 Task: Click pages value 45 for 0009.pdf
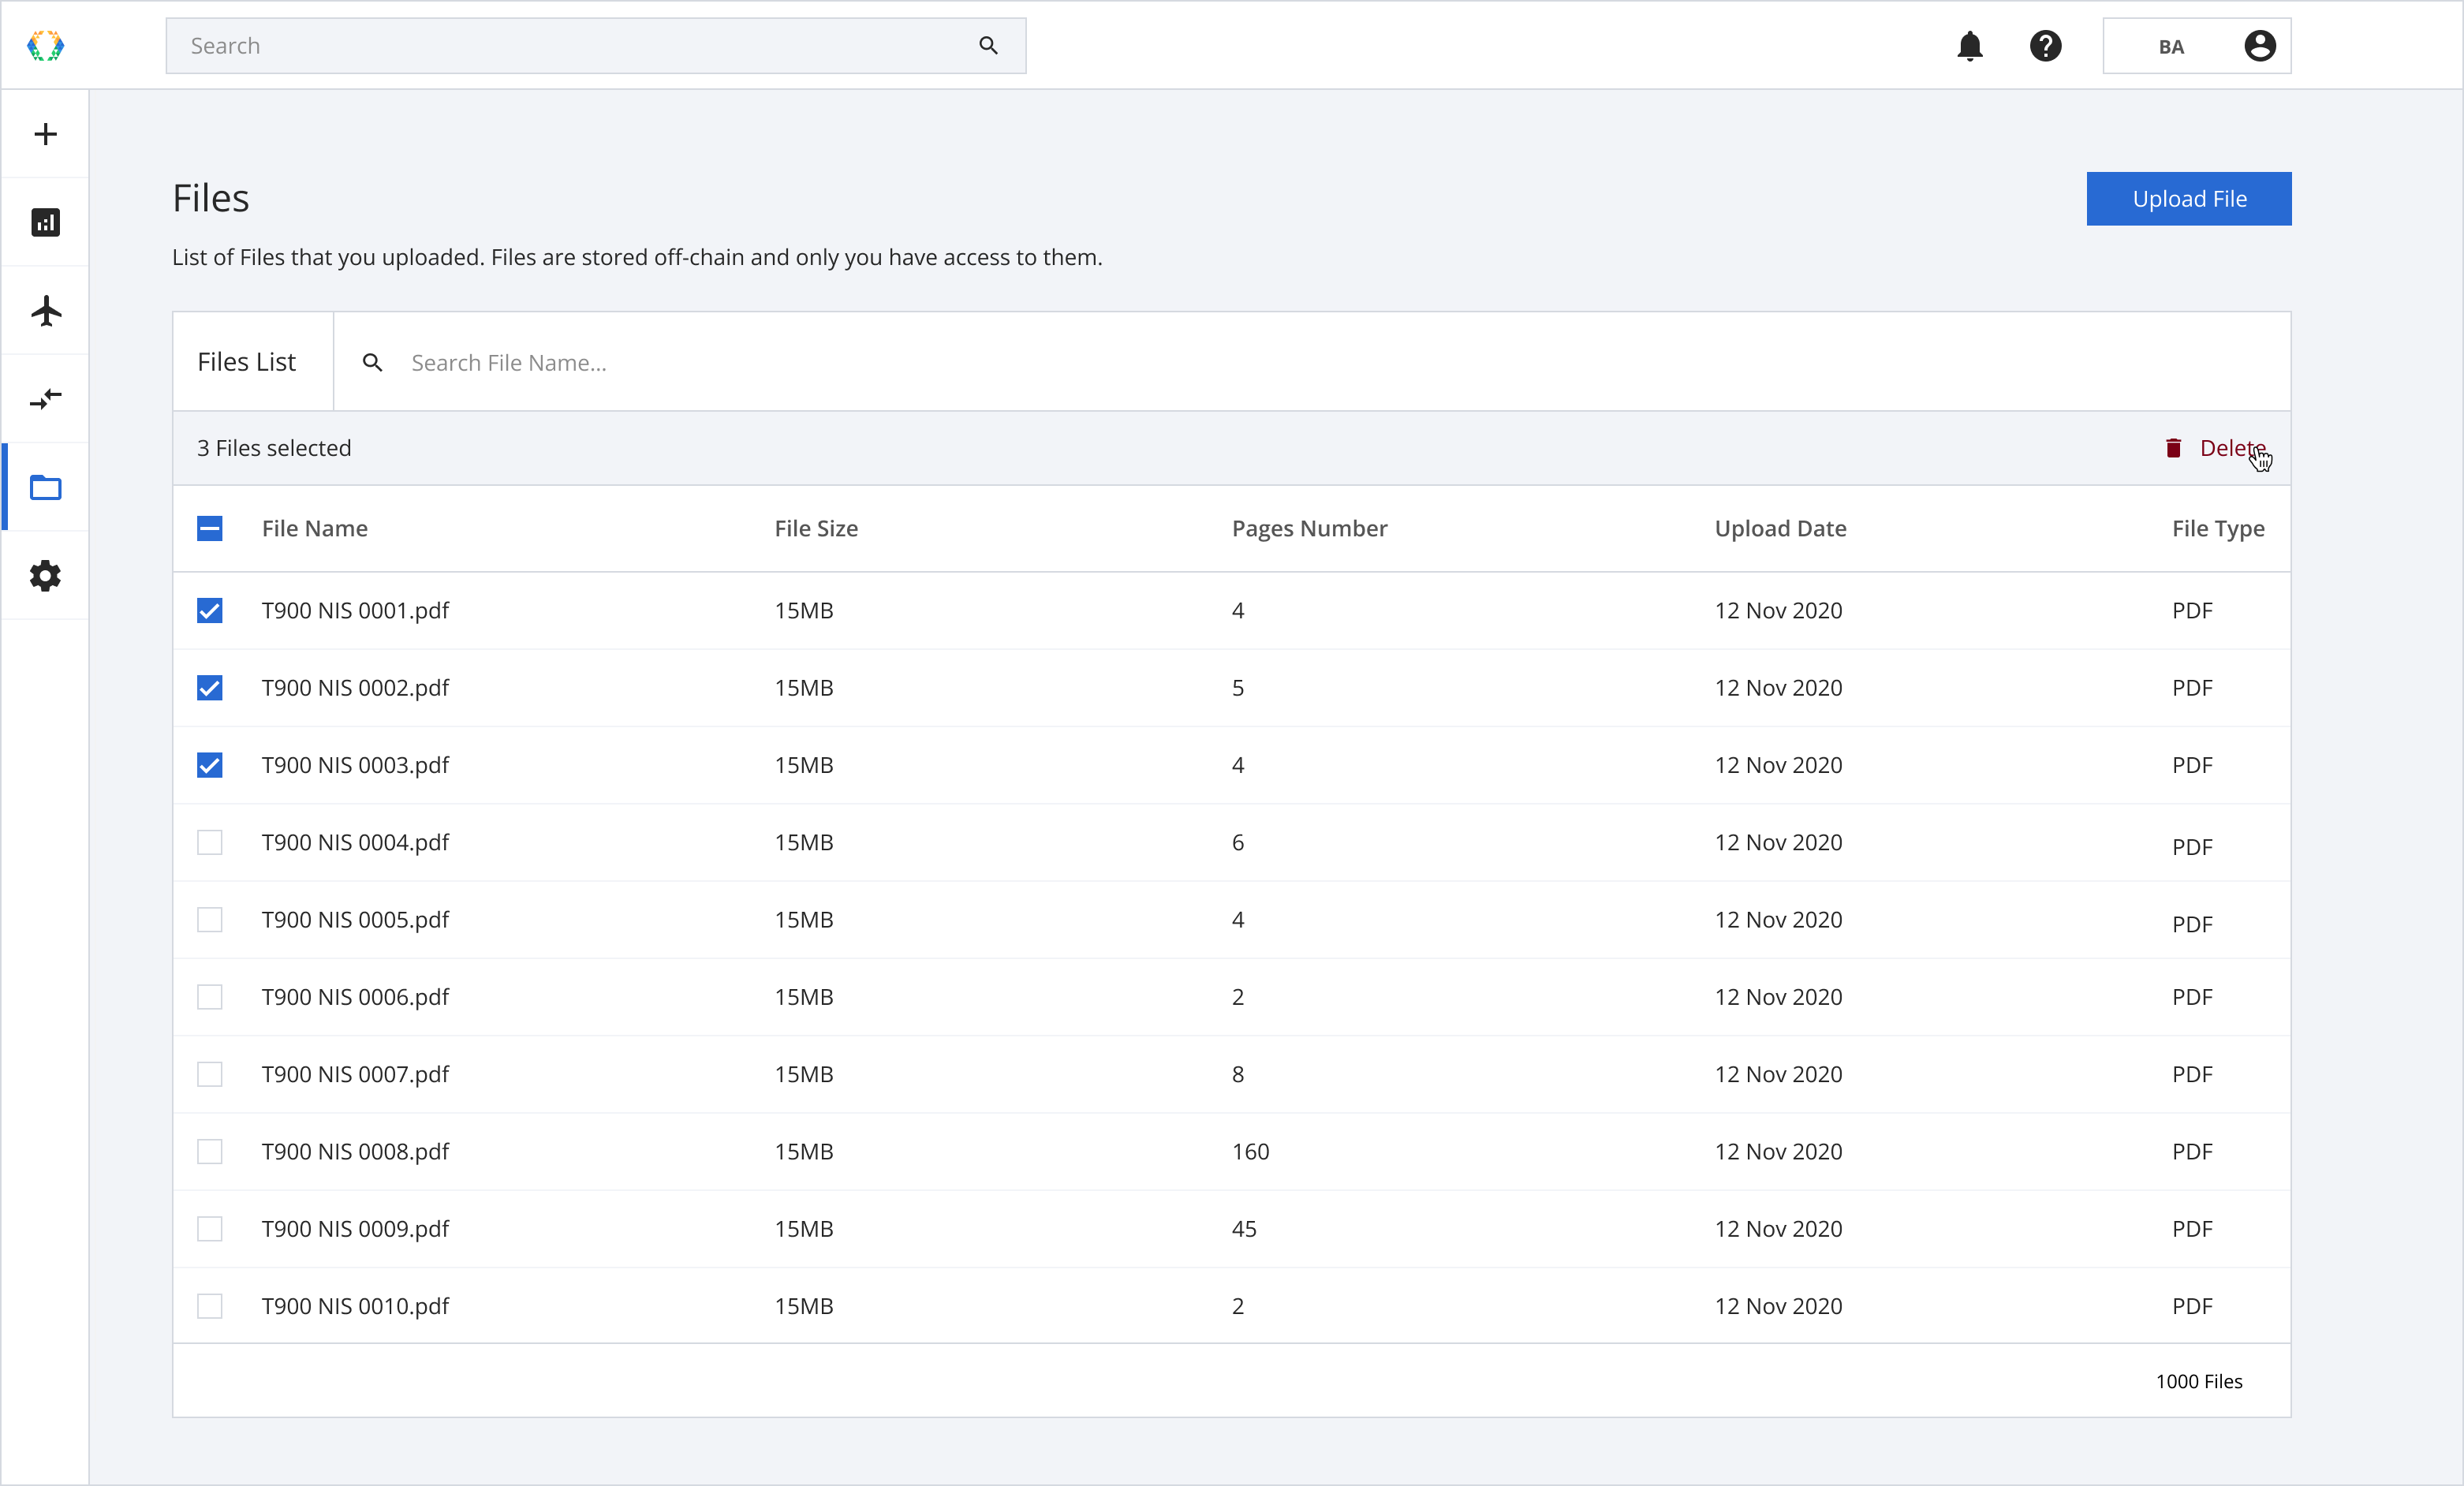pos(1243,1229)
